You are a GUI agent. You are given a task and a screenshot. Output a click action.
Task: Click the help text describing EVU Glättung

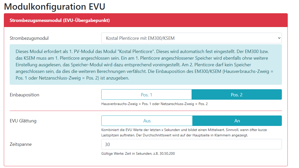[184, 133]
